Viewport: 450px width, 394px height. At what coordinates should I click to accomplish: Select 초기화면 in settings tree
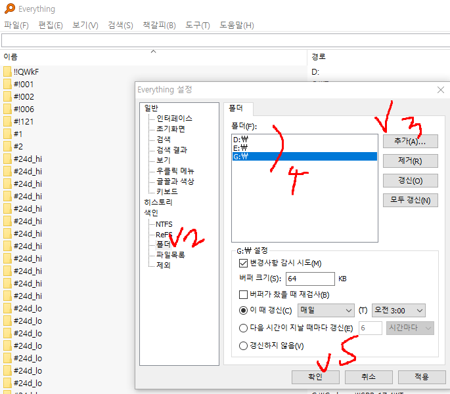pyautogui.click(x=171, y=129)
